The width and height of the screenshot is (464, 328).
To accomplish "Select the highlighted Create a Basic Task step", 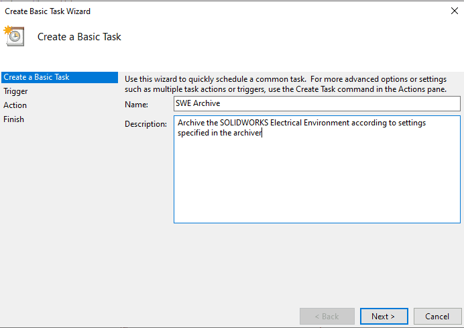I will click(x=37, y=77).
